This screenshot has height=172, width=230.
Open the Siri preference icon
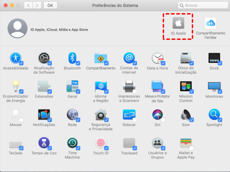pyautogui.click(x=157, y=115)
